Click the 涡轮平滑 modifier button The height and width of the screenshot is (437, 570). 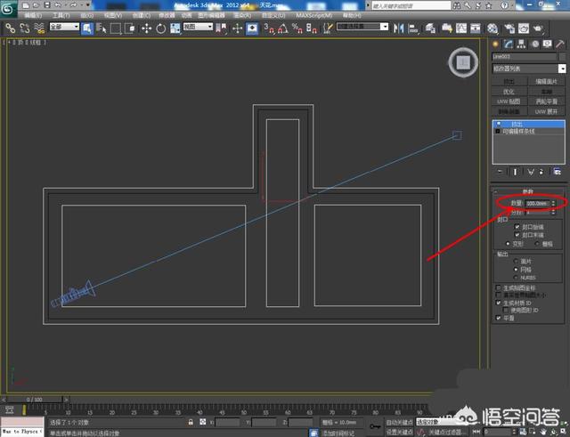point(546,101)
